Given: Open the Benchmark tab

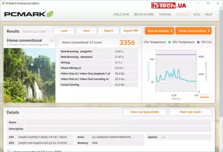Looking at the screenshot, I should coord(144,15).
